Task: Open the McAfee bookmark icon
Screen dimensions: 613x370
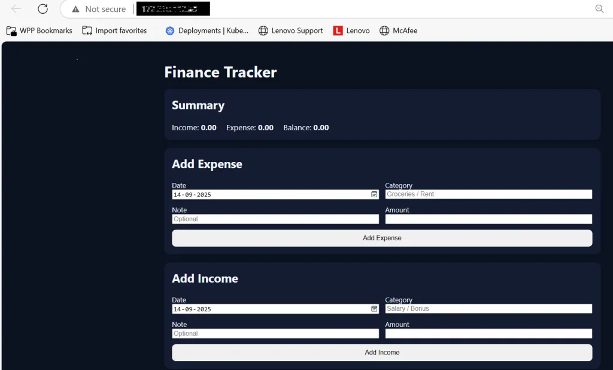Action: click(x=384, y=30)
